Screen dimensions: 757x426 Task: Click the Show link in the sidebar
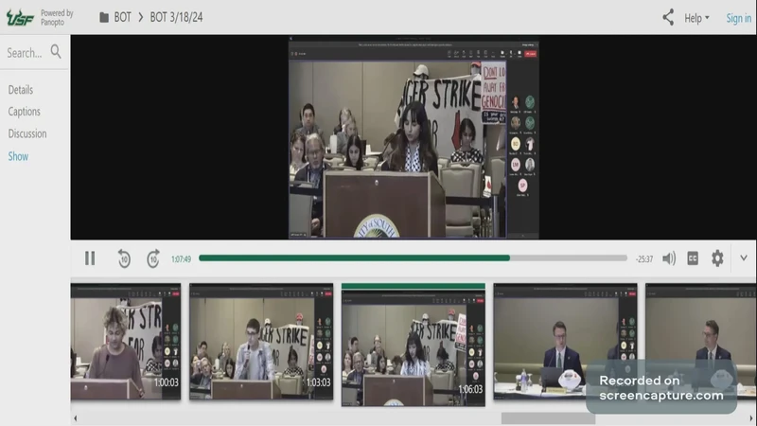[x=18, y=156]
